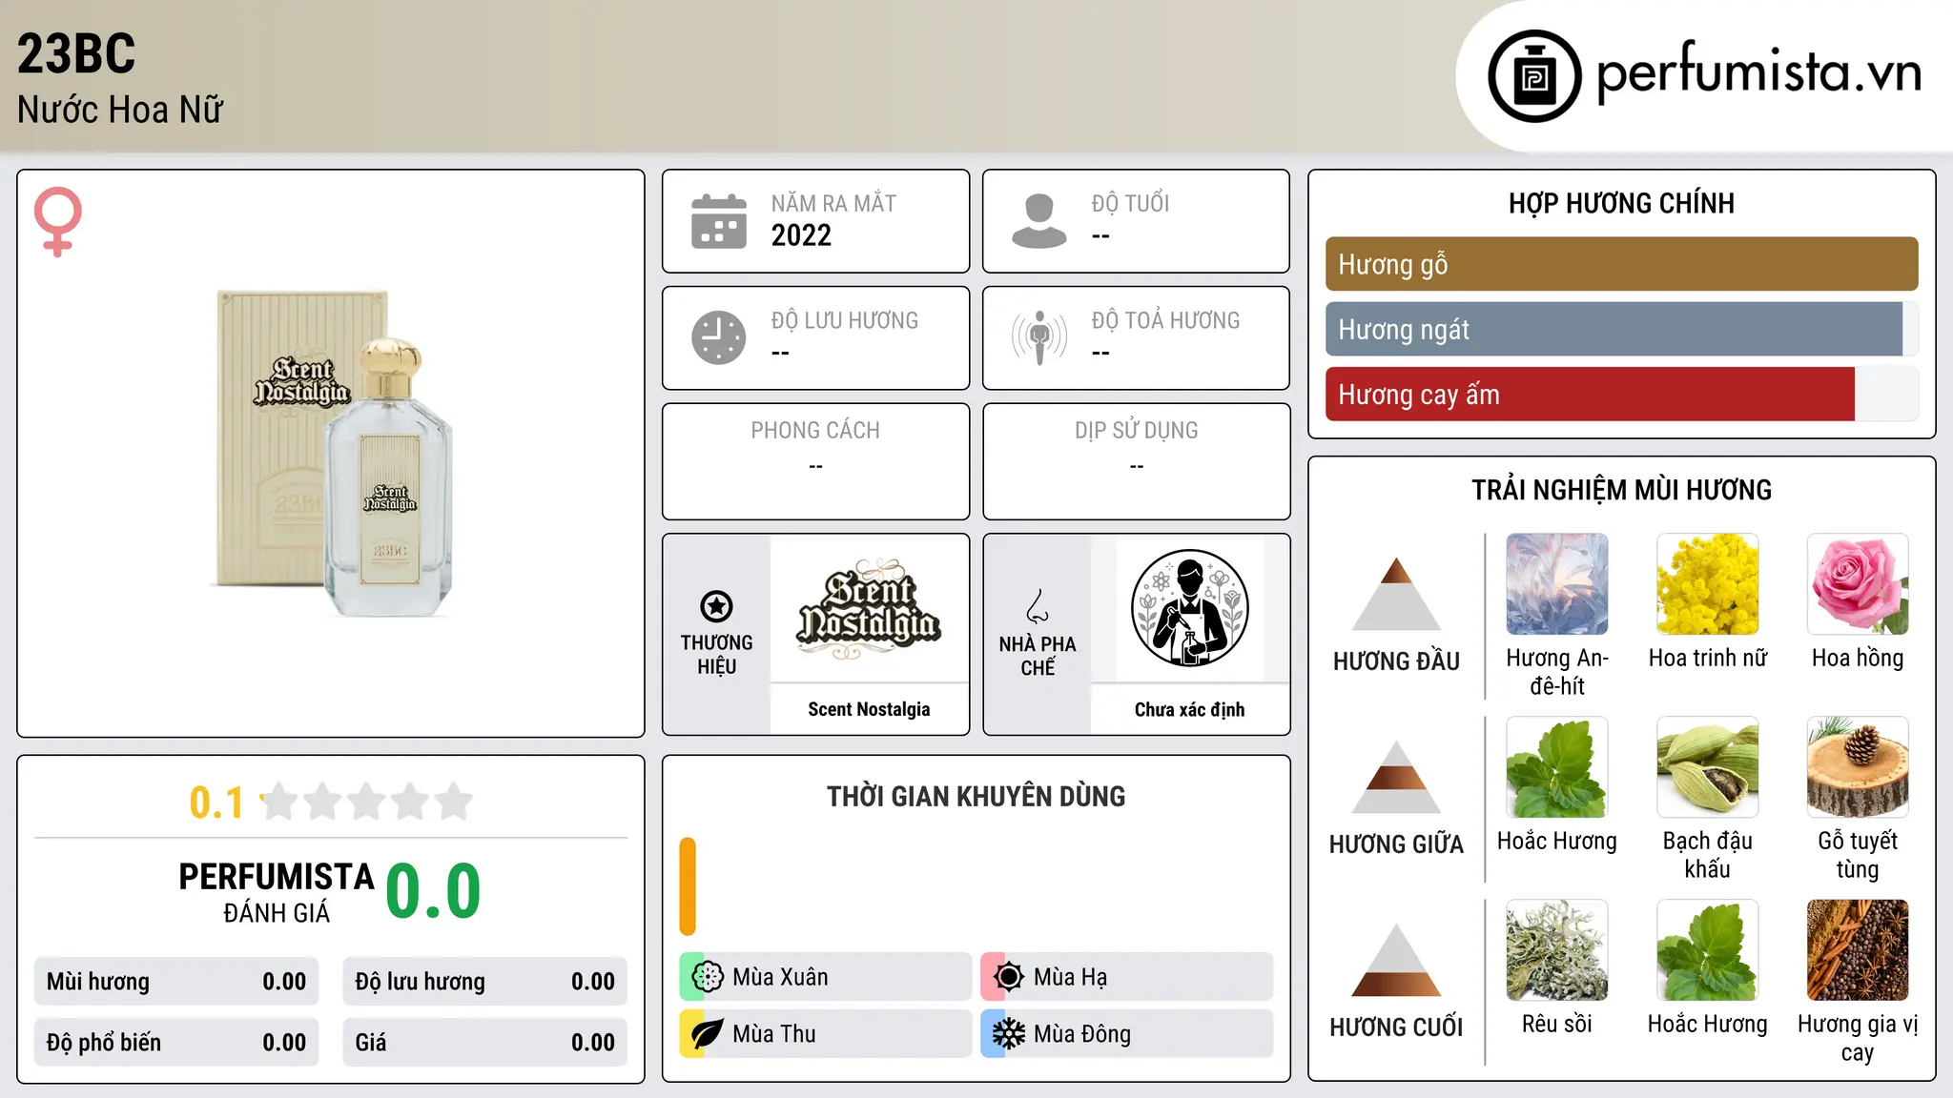Open the perfumista.vn site name

point(1759,72)
